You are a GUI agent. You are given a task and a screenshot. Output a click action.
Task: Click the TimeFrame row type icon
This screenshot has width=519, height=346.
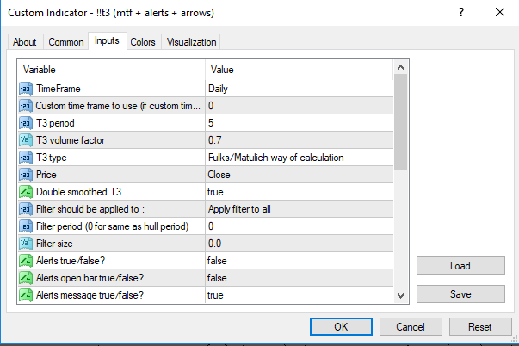[x=25, y=89]
